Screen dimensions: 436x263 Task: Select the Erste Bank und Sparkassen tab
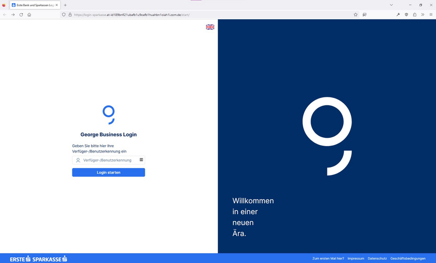(x=35, y=5)
